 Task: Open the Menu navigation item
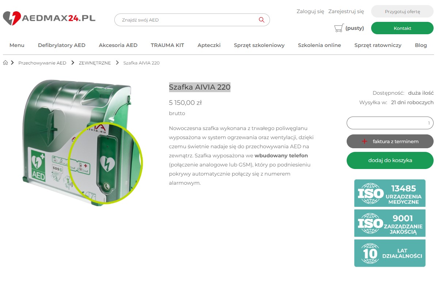coord(17,45)
